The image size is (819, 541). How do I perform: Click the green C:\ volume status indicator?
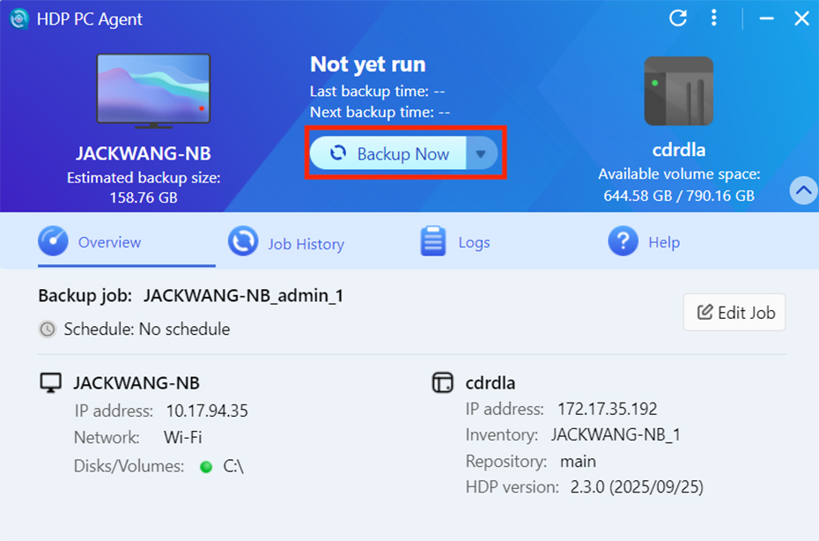(x=206, y=467)
